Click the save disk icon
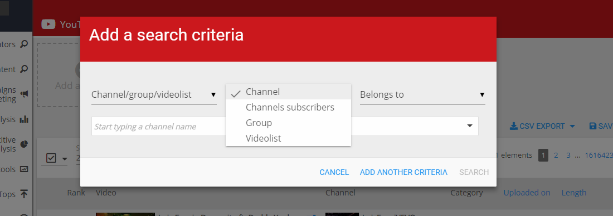 (593, 126)
